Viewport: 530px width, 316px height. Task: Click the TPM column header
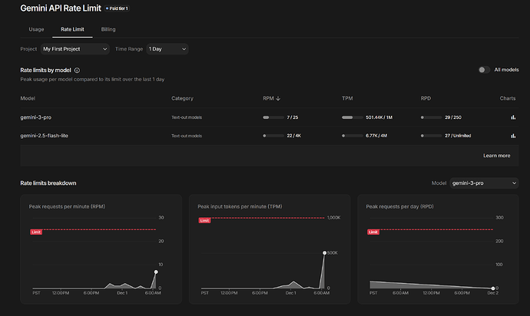347,98
